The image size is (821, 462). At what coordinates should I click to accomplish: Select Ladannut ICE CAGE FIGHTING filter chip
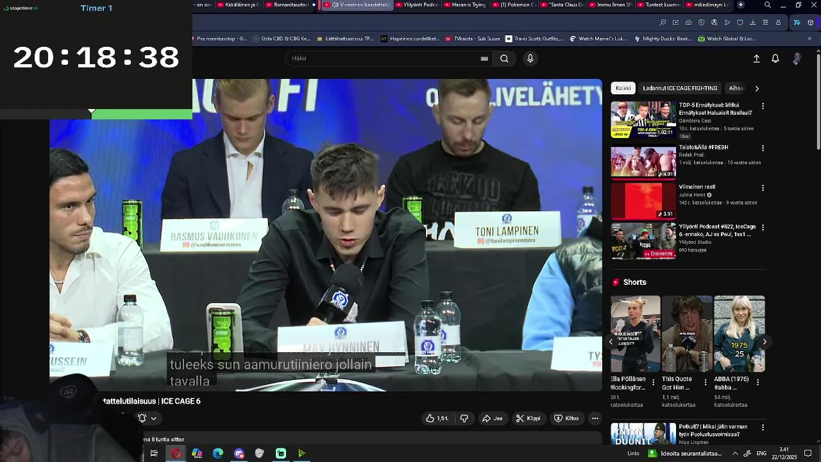click(x=680, y=89)
